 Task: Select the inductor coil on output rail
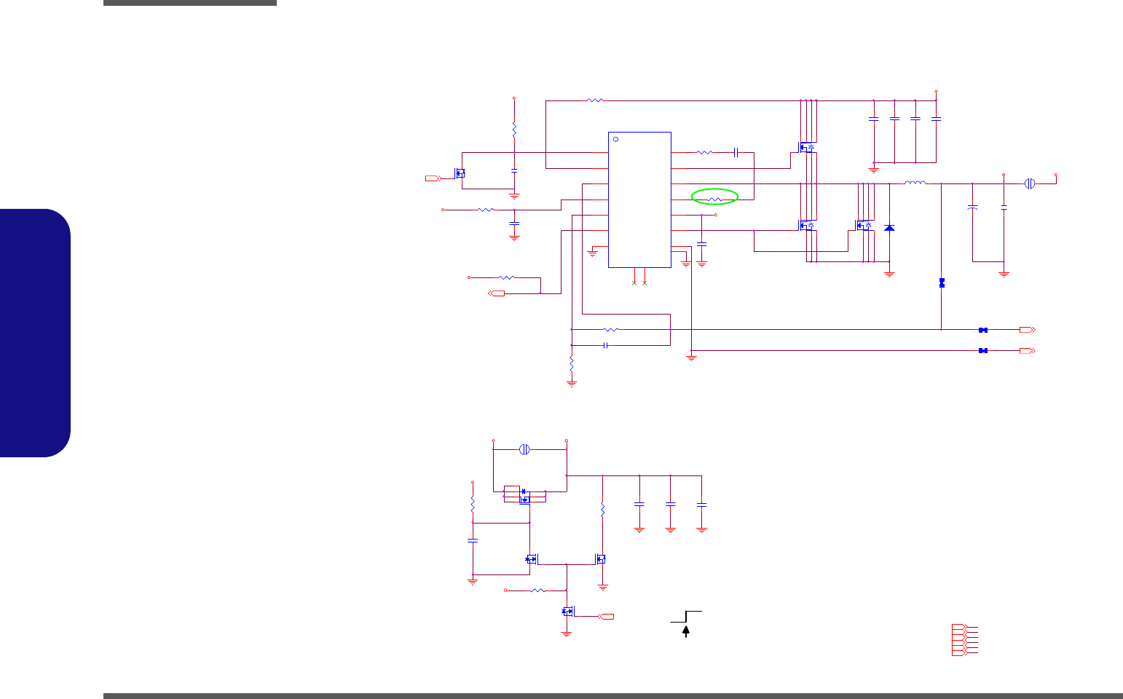click(915, 183)
